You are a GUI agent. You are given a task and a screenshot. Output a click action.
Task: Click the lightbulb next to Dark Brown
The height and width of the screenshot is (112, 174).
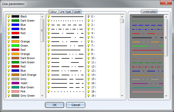pyautogui.click(x=9, y=58)
